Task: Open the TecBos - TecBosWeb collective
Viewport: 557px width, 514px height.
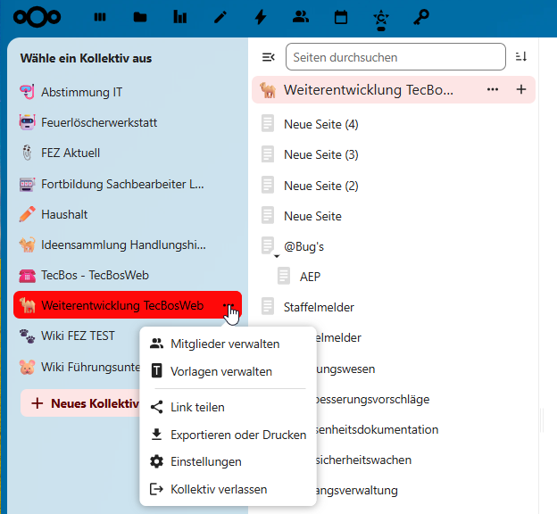Action: click(x=128, y=275)
